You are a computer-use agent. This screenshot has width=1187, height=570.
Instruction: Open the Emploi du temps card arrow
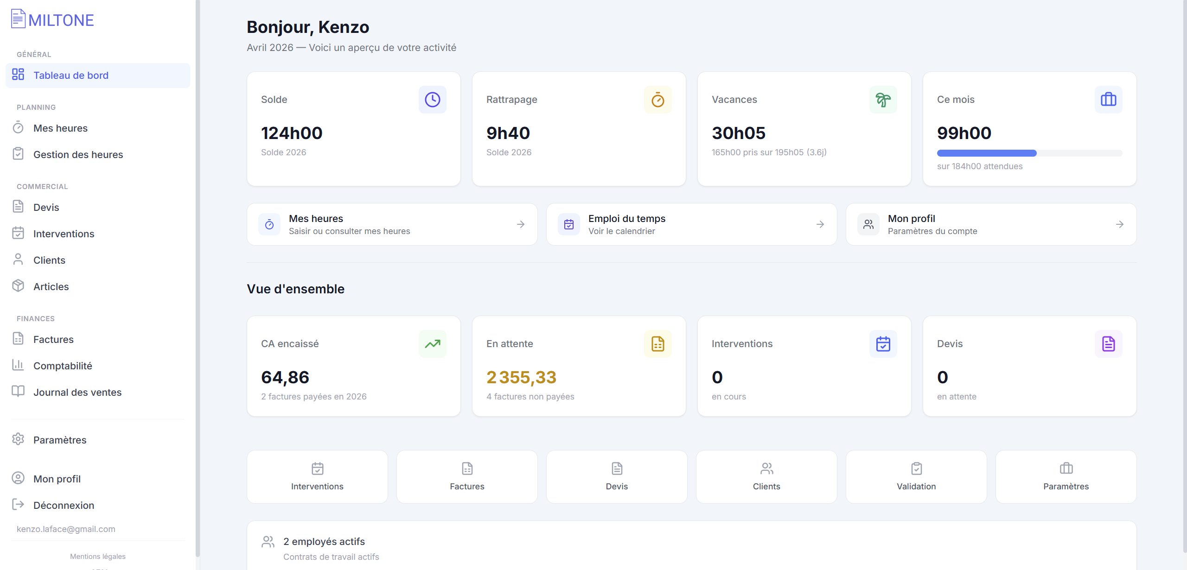tap(820, 224)
